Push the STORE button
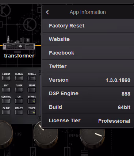This screenshot has width=134, height=156. [32, 90]
